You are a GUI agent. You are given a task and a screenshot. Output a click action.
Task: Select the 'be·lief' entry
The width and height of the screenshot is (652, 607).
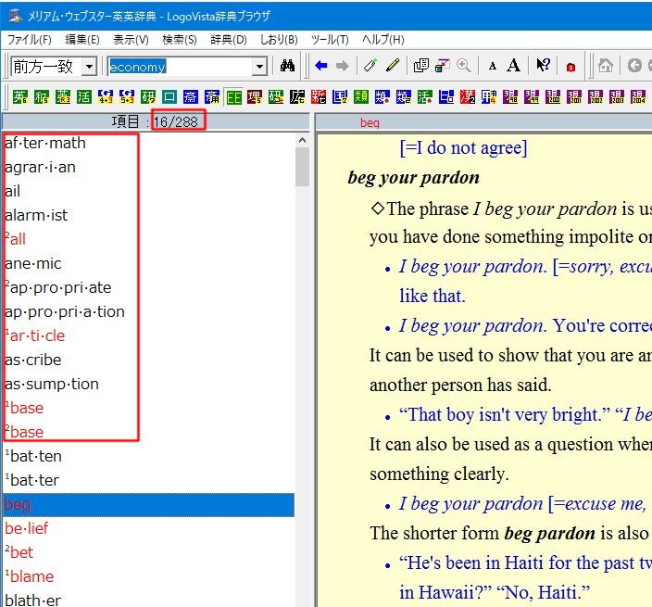point(27,529)
